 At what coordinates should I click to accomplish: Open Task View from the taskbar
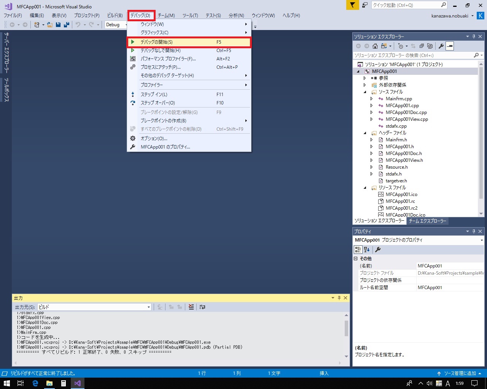(x=21, y=383)
